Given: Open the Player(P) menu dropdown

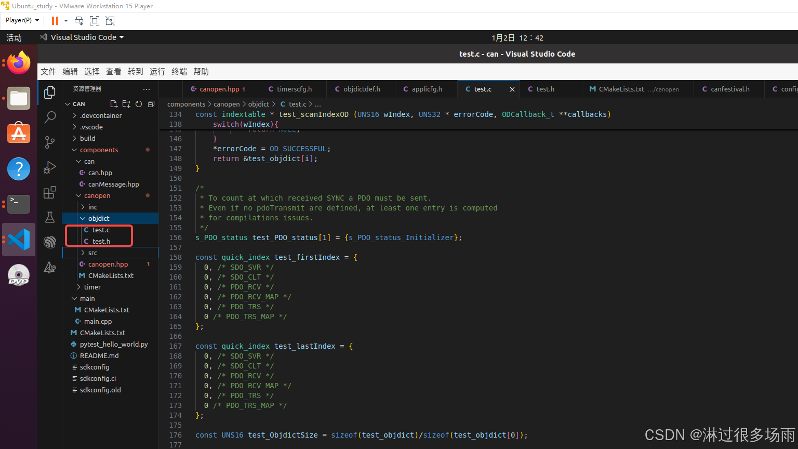Looking at the screenshot, I should 22,20.
